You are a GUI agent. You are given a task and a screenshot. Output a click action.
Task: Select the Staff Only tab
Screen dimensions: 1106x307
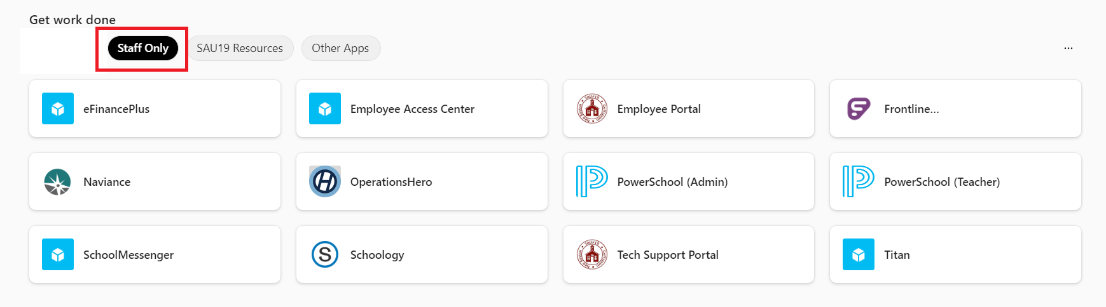[x=143, y=48]
